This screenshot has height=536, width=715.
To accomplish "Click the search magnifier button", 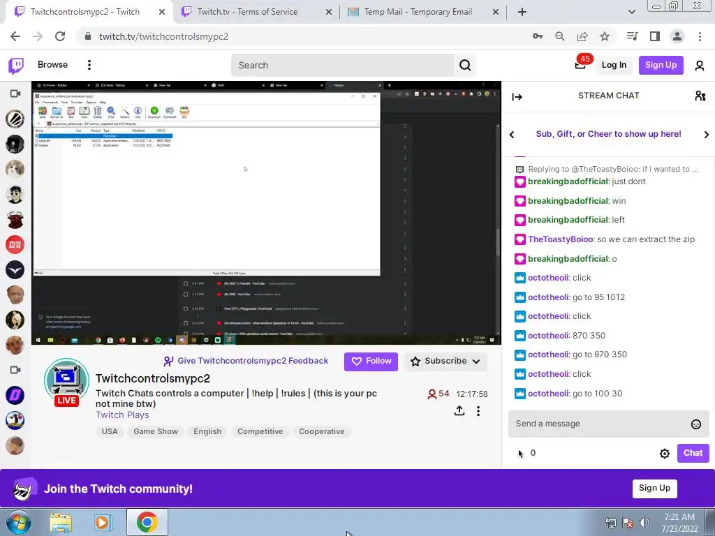I will (465, 65).
